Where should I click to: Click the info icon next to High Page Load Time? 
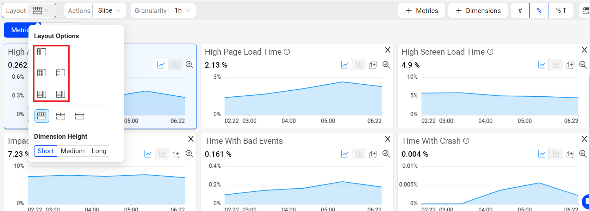click(x=287, y=52)
